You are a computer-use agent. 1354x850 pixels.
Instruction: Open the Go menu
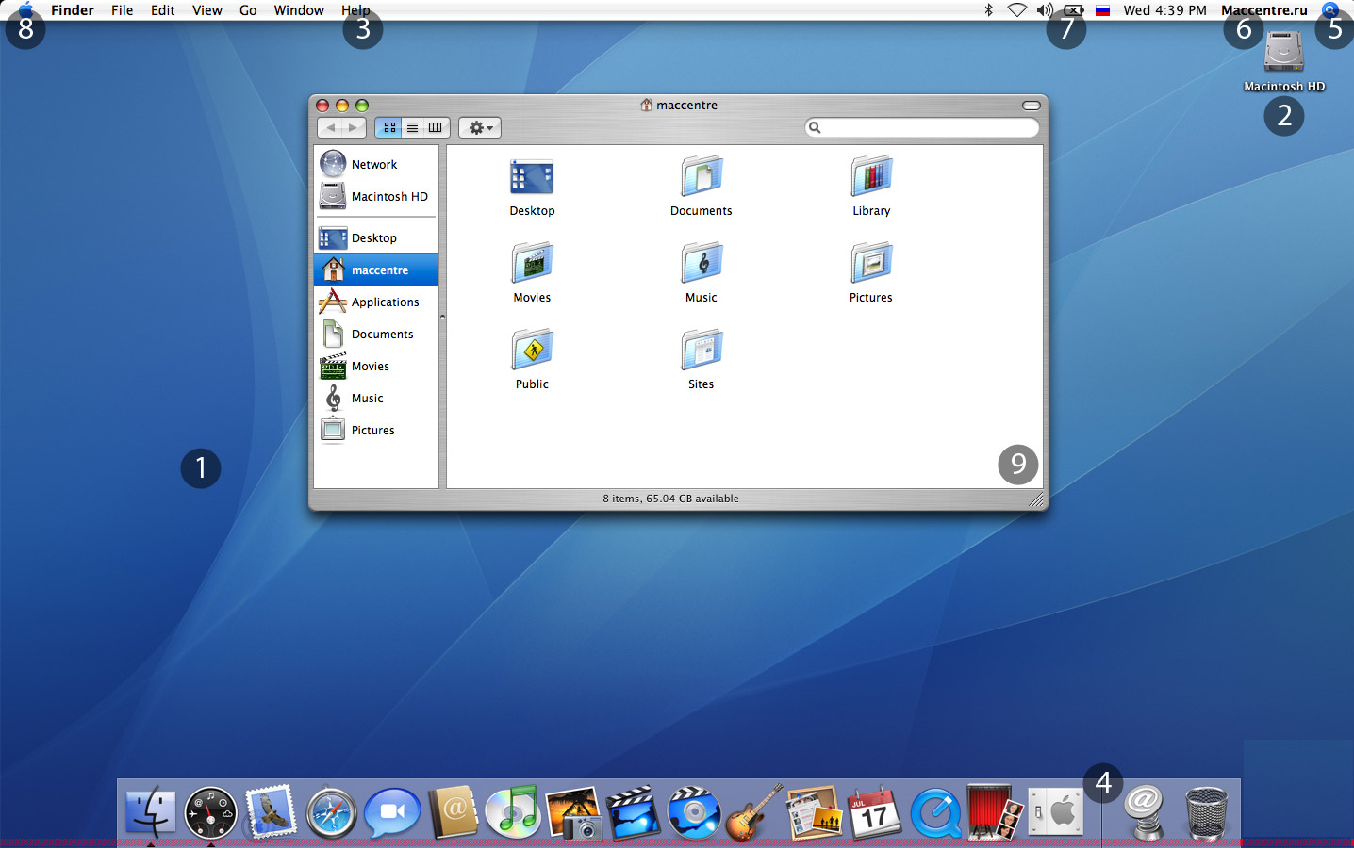click(248, 10)
